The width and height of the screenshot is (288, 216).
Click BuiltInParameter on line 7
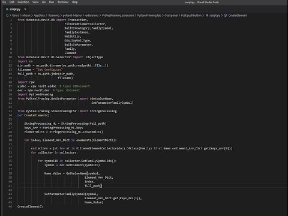click(x=78, y=44)
